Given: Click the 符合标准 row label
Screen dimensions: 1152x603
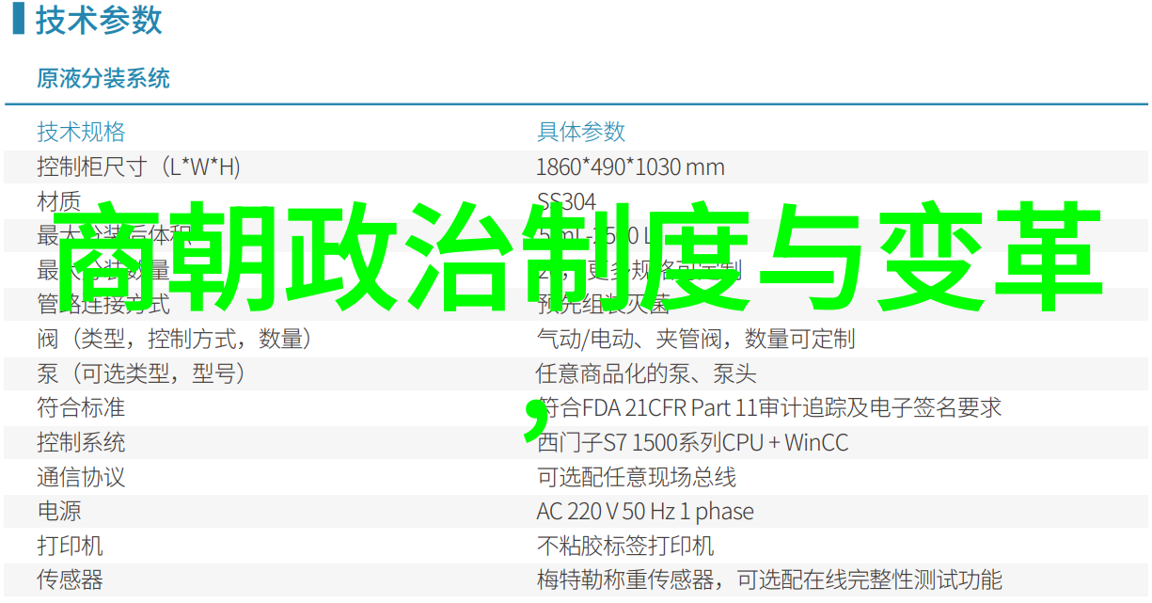Looking at the screenshot, I should point(81,408).
